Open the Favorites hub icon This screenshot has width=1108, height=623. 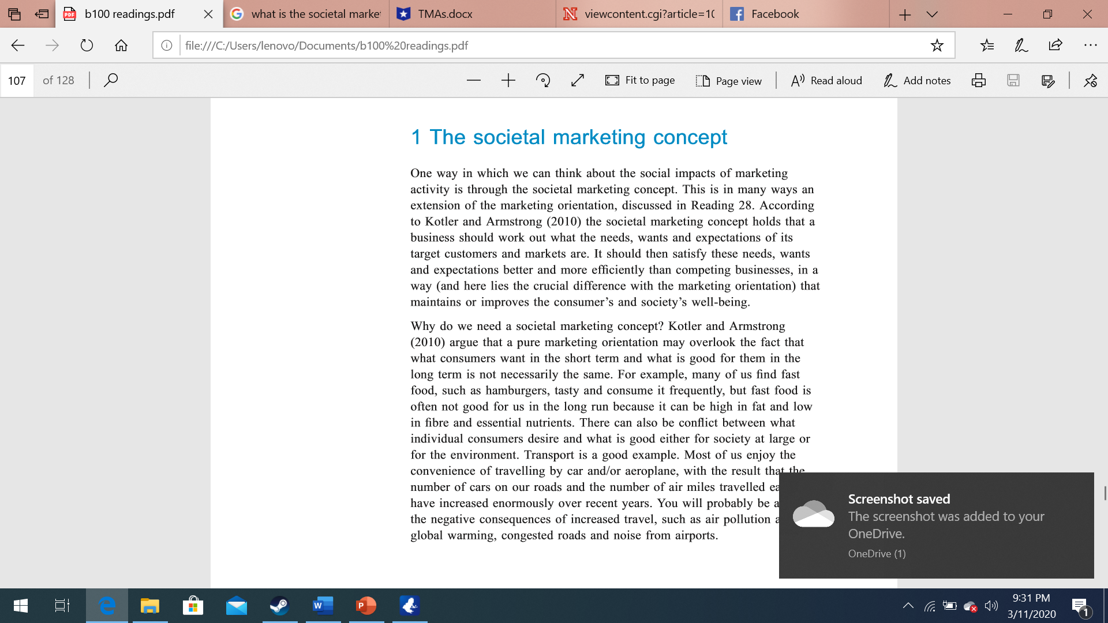tap(987, 46)
